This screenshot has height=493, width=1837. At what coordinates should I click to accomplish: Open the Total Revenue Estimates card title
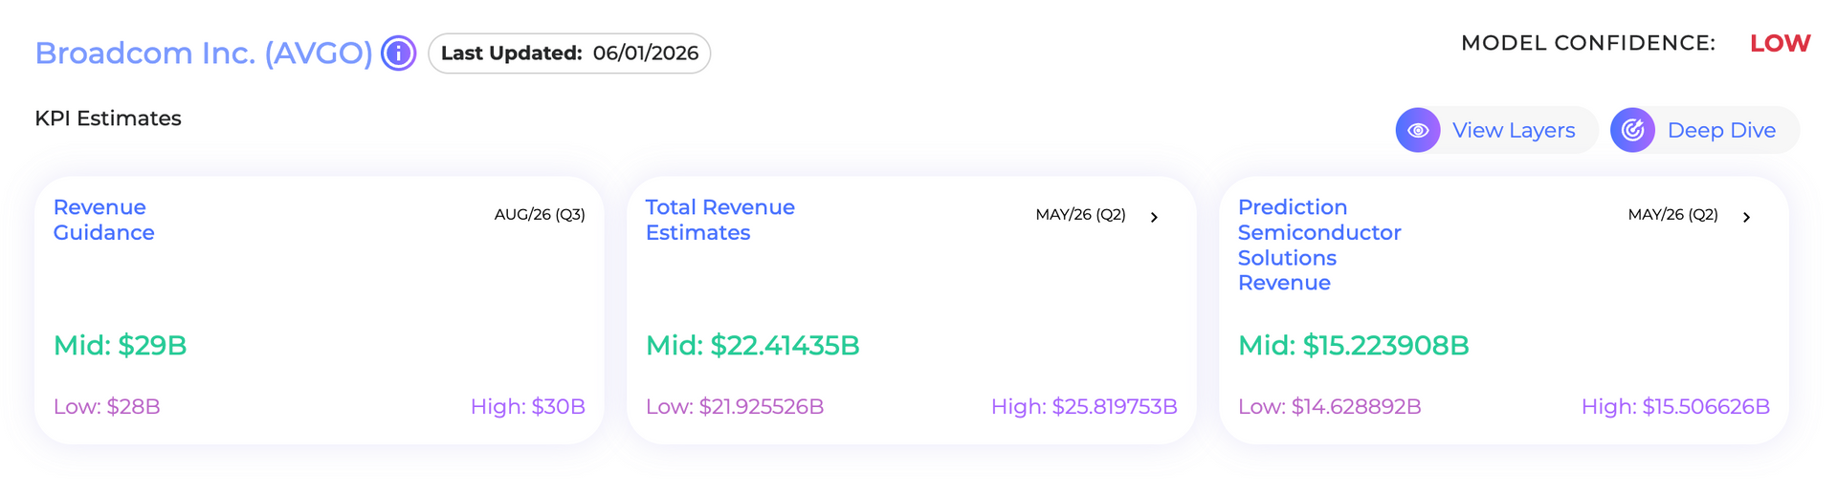[720, 220]
